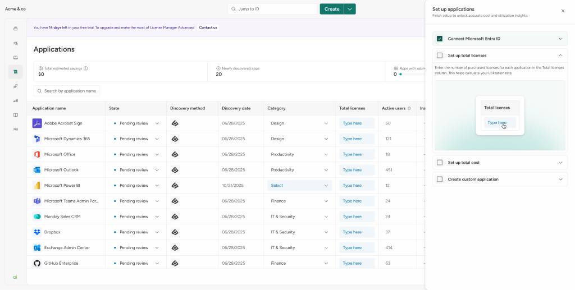
Task: Click the Contact us button in trial banner
Action: click(x=208, y=27)
